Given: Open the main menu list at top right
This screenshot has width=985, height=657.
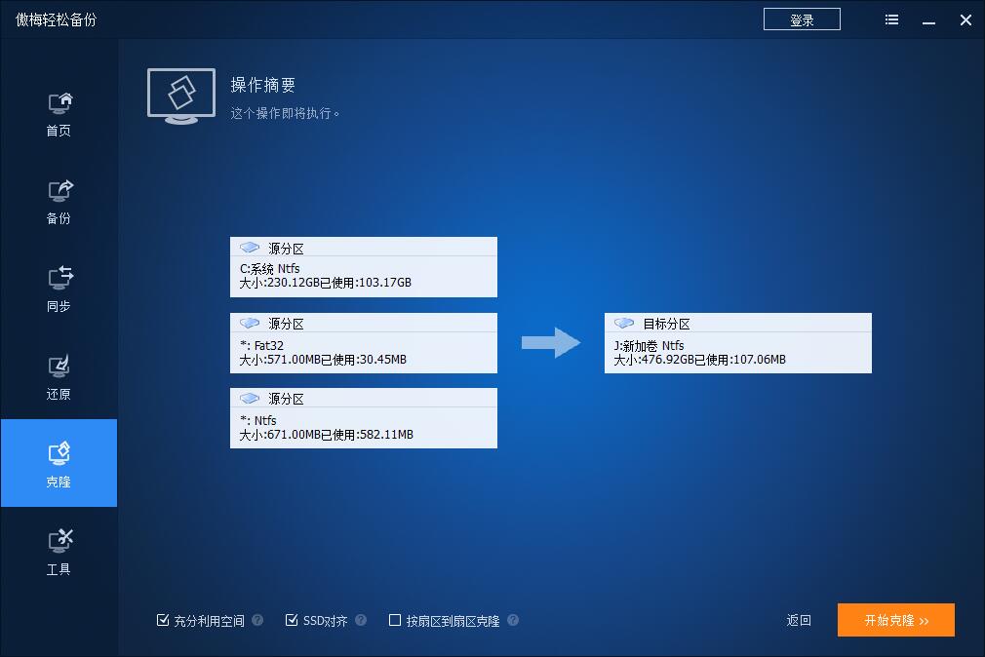Looking at the screenshot, I should [890, 19].
